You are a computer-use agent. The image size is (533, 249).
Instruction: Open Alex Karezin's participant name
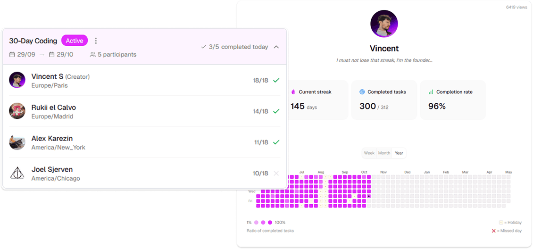point(52,139)
